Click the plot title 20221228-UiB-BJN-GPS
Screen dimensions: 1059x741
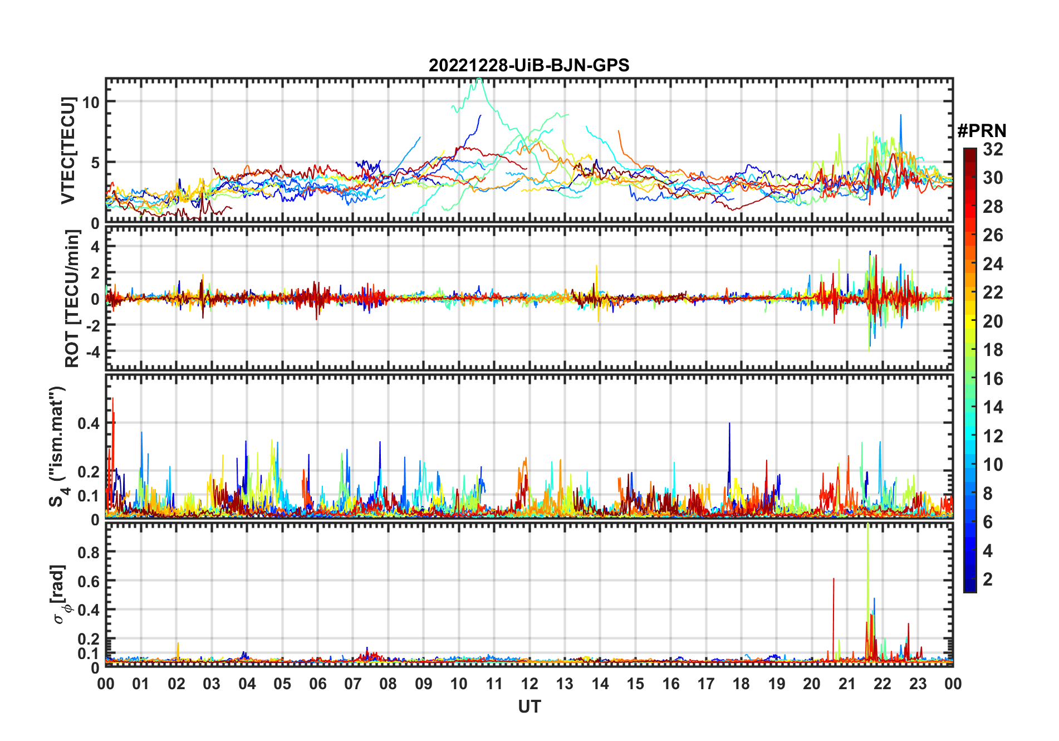[529, 65]
